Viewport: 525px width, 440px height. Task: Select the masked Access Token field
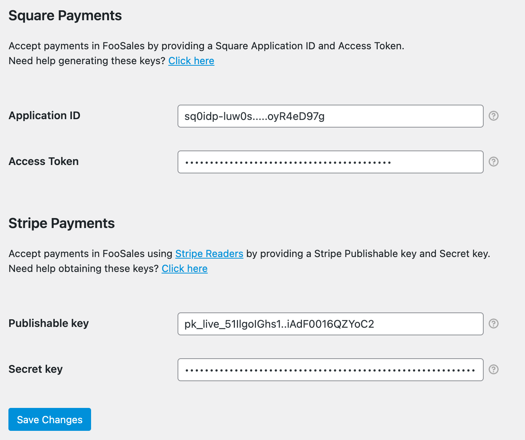point(330,162)
